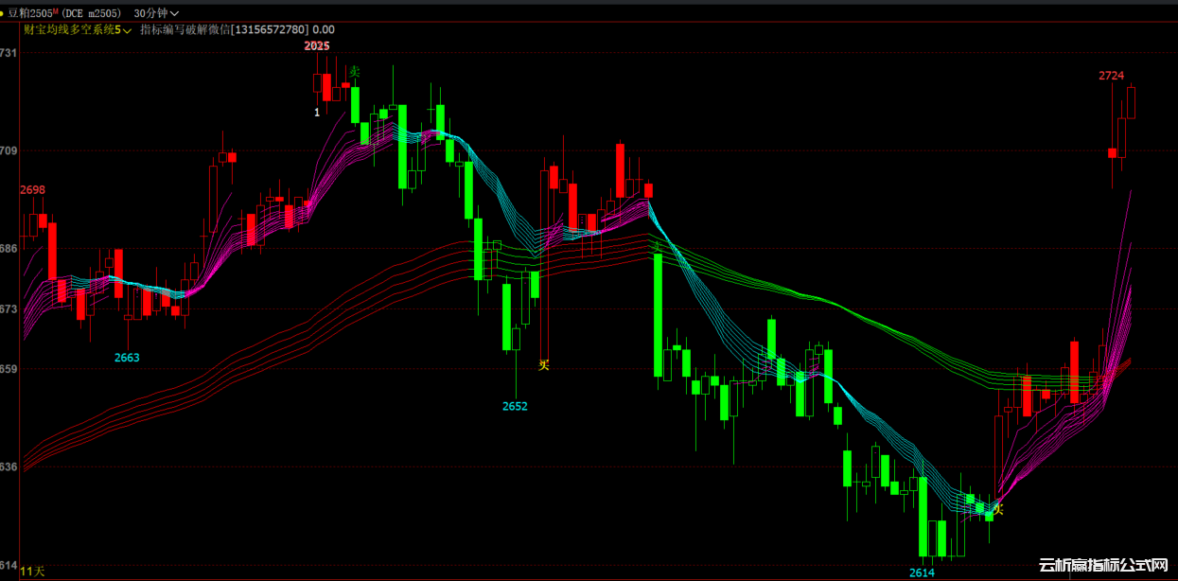The height and width of the screenshot is (581, 1178).
Task: Click the 指标编写破解微信 indicator text
Action: pyautogui.click(x=185, y=29)
